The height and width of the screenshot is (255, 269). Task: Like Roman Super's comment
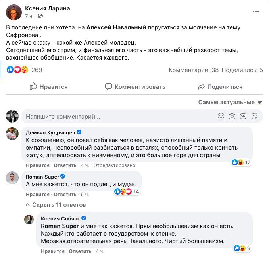[38, 195]
